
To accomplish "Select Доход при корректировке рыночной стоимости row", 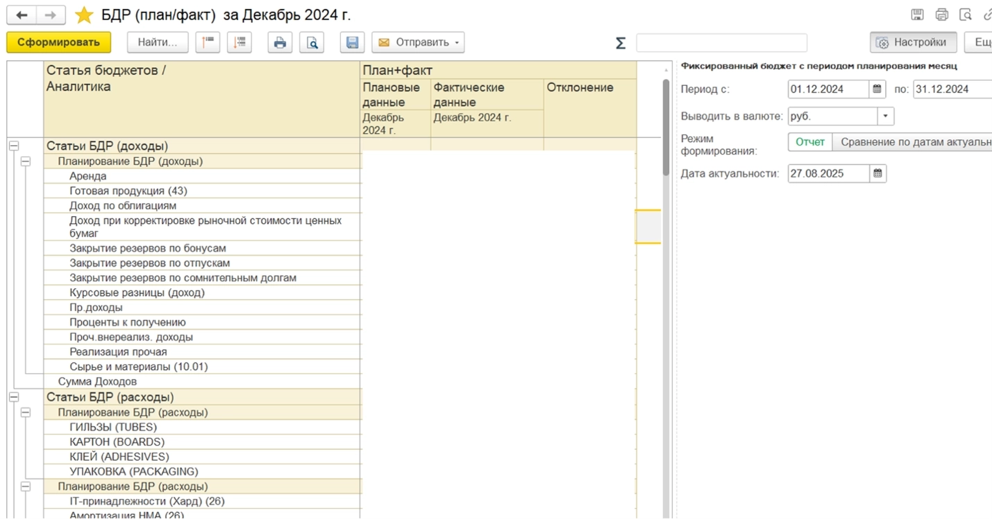I will 202,227.
